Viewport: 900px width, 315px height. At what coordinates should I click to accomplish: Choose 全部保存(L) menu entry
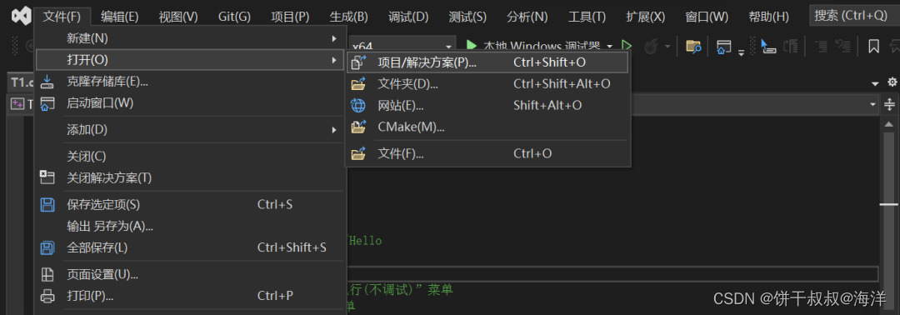pyautogui.click(x=191, y=247)
